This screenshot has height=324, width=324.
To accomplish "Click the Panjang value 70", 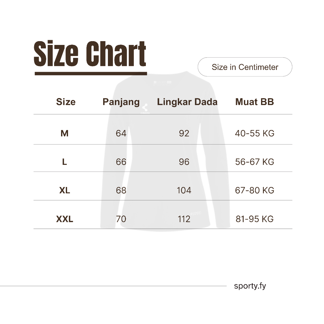I will point(121,219).
